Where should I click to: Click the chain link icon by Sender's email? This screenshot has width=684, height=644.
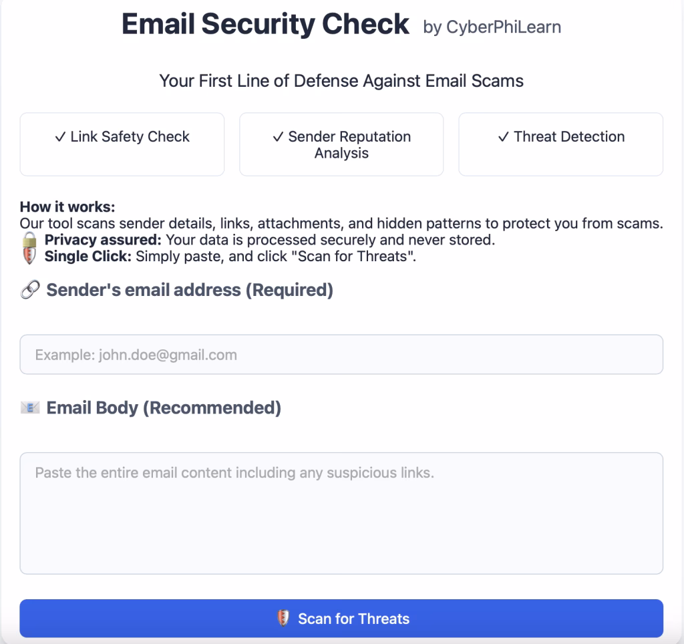coord(30,290)
